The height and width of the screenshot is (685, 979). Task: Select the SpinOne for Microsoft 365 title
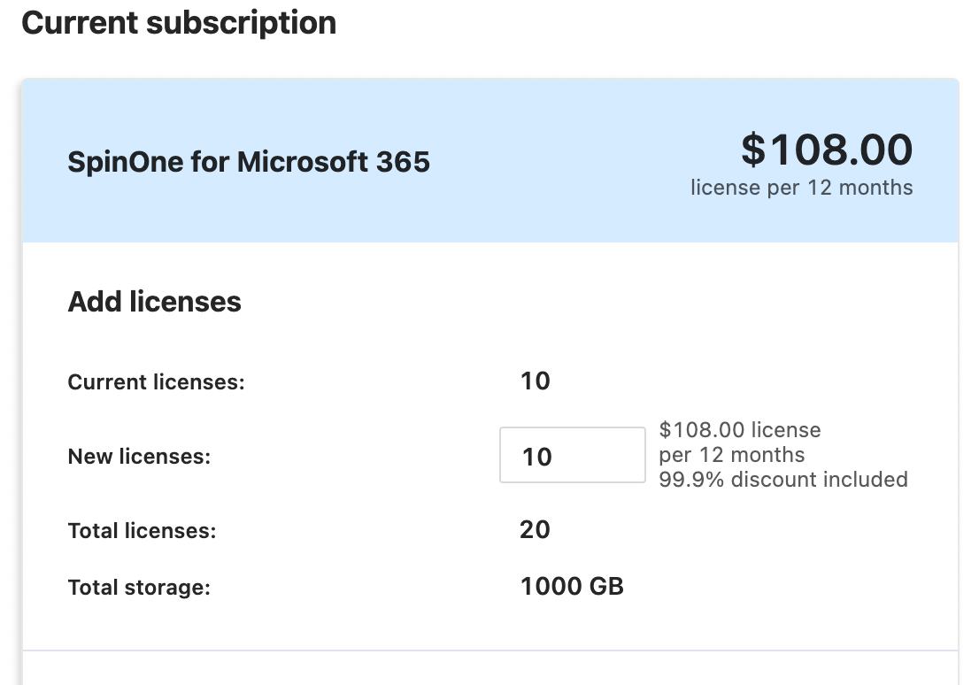[x=249, y=162]
